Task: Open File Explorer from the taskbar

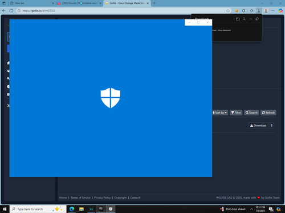Action: (82, 209)
